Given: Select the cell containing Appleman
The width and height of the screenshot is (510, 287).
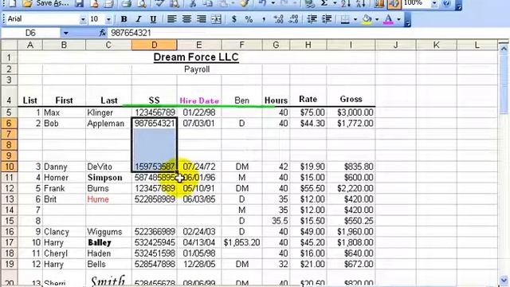Looking at the screenshot, I should click(x=108, y=124).
